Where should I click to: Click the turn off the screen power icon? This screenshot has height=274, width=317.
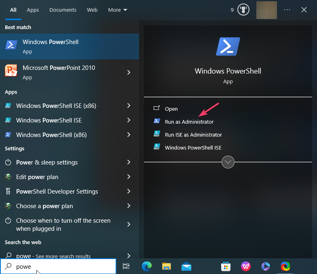[x=8, y=220]
